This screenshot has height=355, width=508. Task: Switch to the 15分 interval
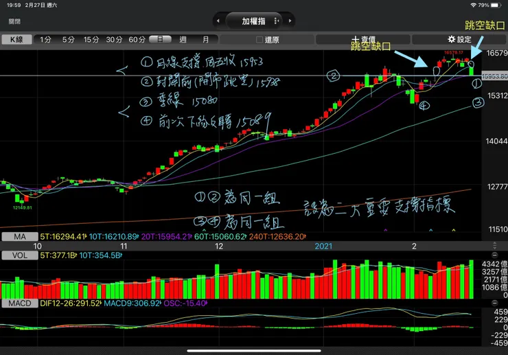pyautogui.click(x=91, y=40)
